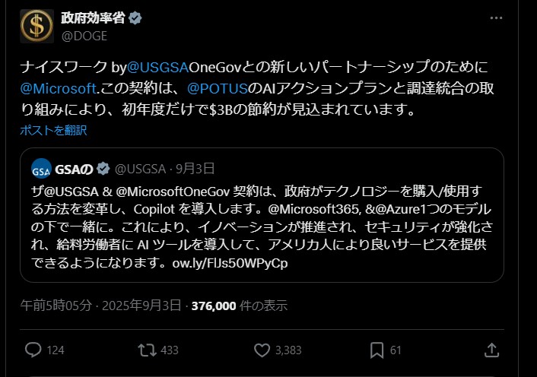Open the share upload icon
The image size is (537, 377).
coord(491,350)
